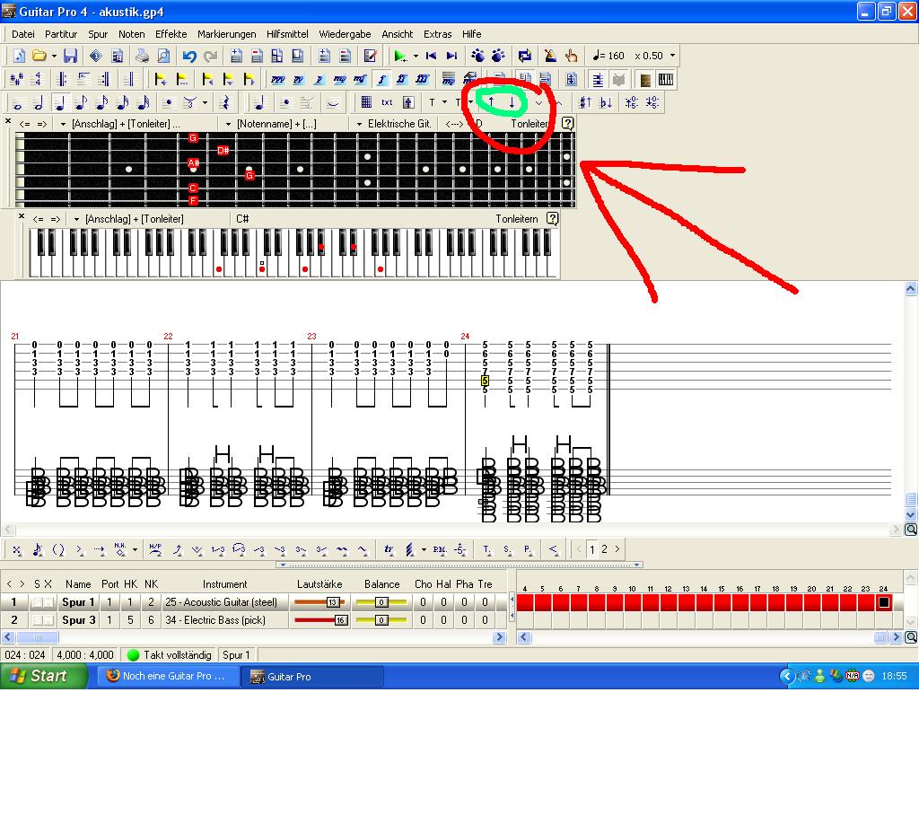The height and width of the screenshot is (815, 919).
Task: Set dynamic to pianissimo (pp)
Action: coord(298,79)
